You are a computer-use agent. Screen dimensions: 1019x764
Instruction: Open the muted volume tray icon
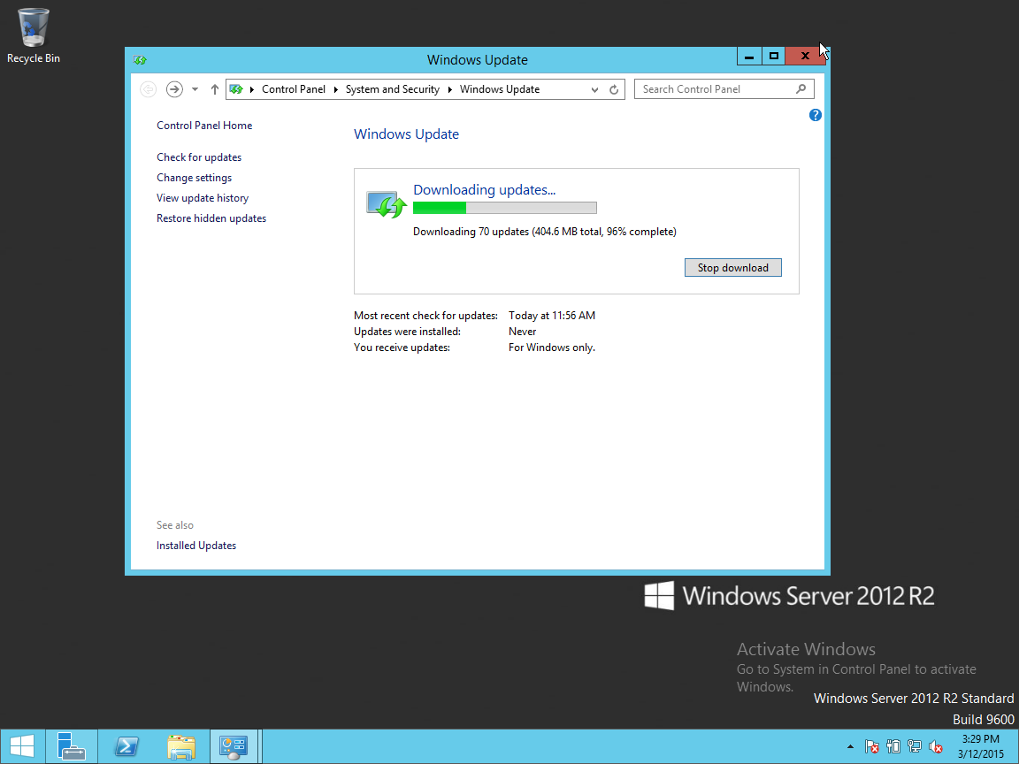pyautogui.click(x=936, y=747)
